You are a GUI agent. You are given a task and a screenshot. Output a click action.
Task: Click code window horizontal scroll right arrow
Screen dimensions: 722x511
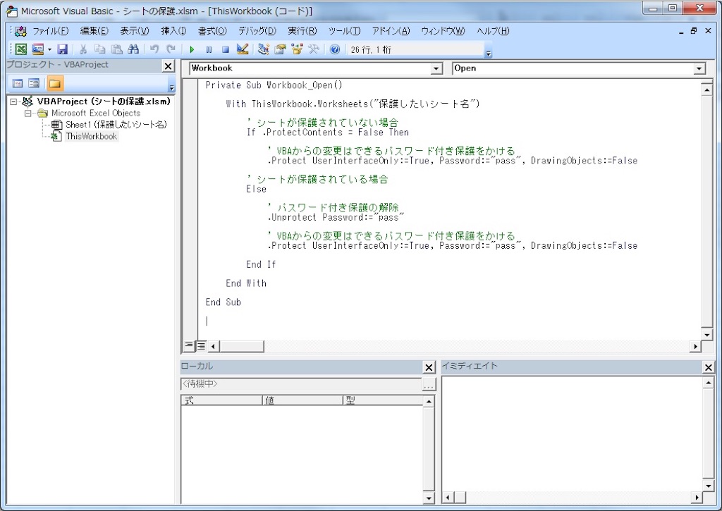point(695,346)
